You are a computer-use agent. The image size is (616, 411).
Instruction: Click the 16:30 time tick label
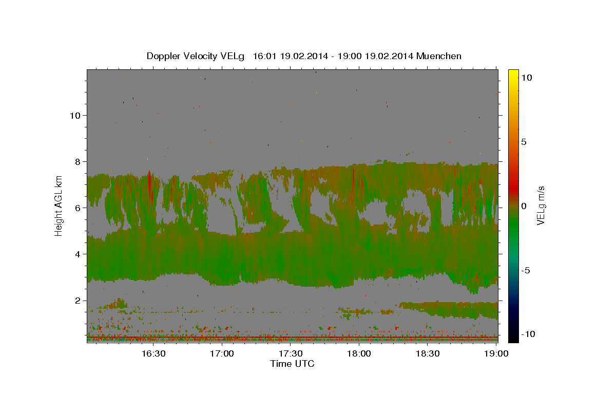pyautogui.click(x=153, y=353)
